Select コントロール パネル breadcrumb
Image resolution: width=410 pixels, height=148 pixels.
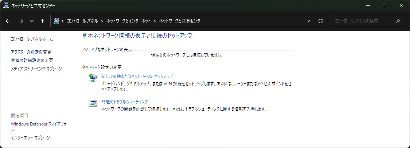point(82,21)
